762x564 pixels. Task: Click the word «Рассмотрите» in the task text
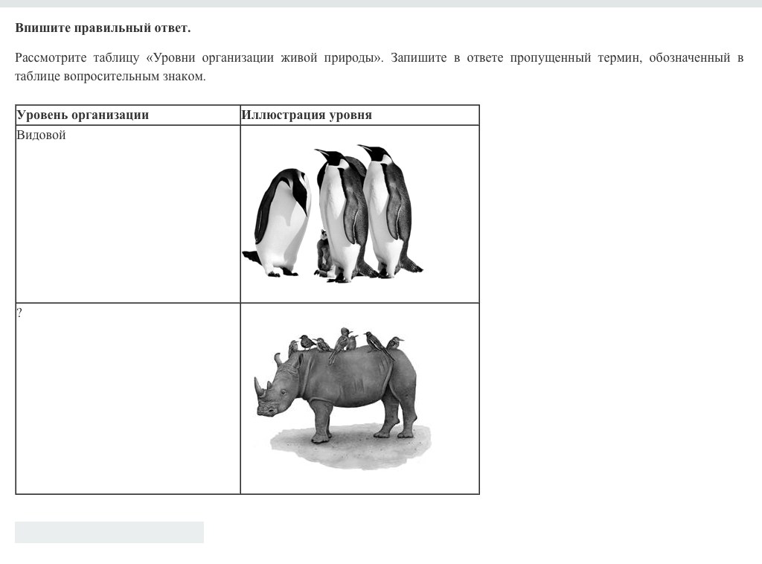point(51,58)
